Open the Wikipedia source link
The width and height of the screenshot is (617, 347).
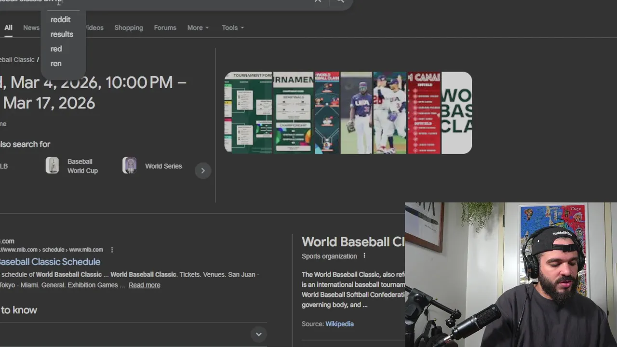(339, 324)
